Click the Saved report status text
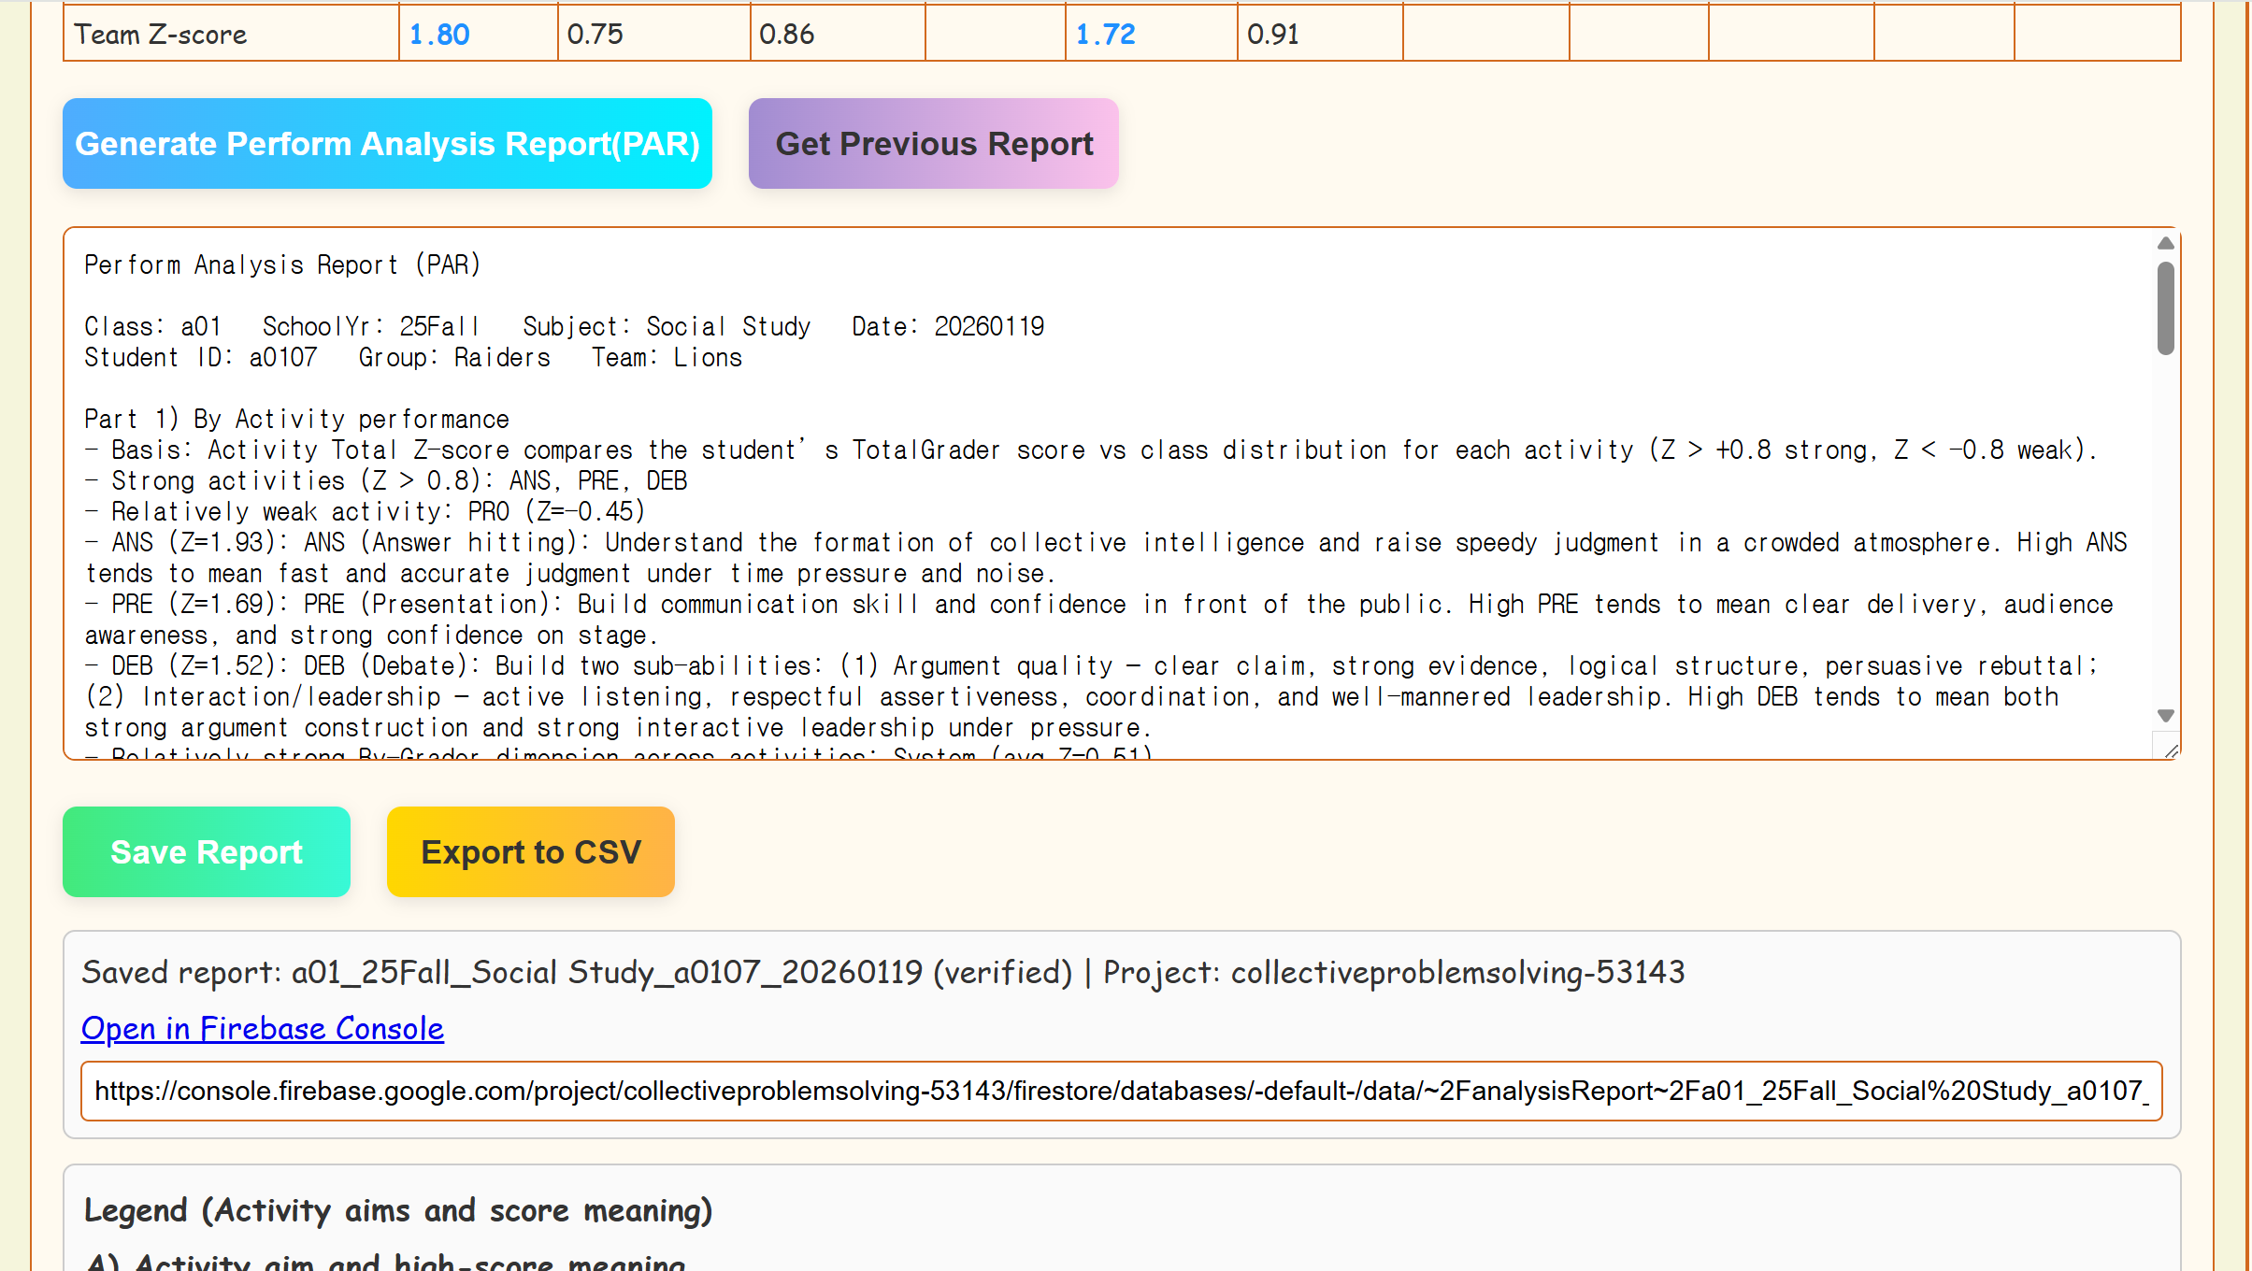 coord(882,973)
